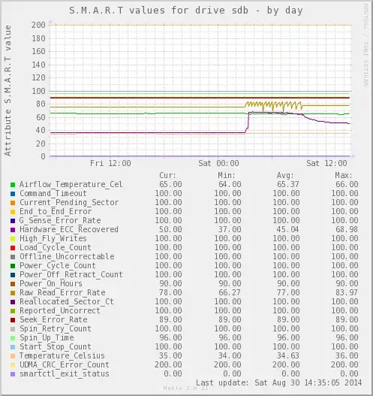The height and width of the screenshot is (396, 373).
Task: Select the Reported_Uncorrect legend label
Action: [x=60, y=310]
